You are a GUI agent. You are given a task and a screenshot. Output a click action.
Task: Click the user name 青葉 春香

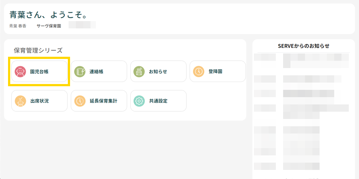click(18, 26)
